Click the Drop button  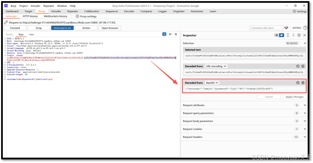coord(39,28)
